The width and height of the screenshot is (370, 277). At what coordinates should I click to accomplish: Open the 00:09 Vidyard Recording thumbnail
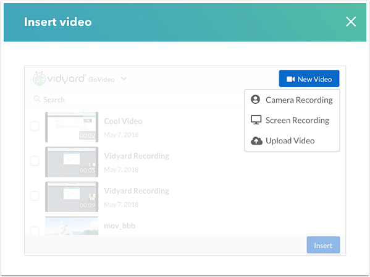[72, 197]
